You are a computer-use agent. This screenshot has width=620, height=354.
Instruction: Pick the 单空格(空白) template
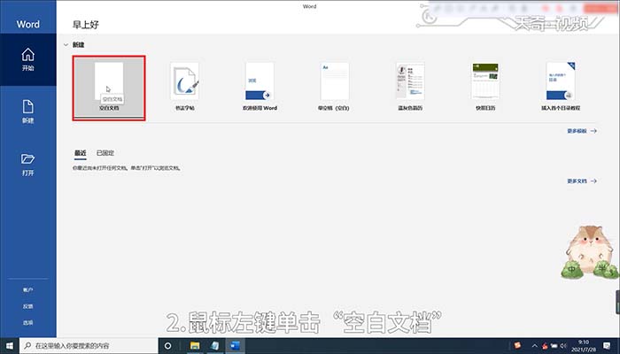(335, 87)
